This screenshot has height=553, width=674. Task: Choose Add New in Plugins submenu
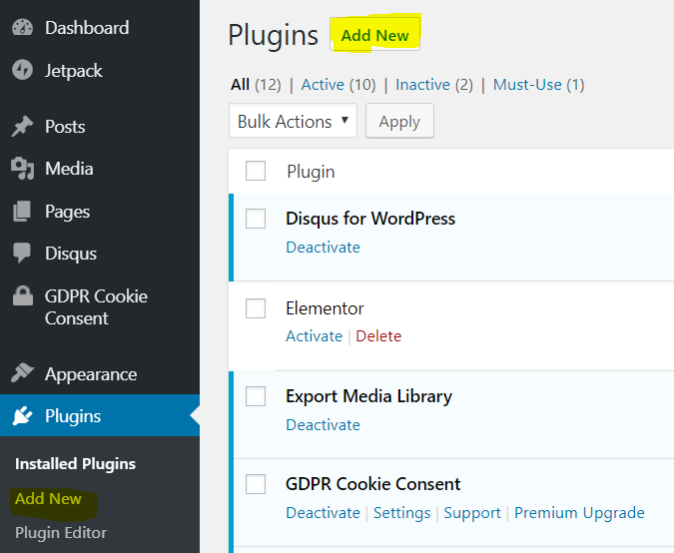coord(48,499)
